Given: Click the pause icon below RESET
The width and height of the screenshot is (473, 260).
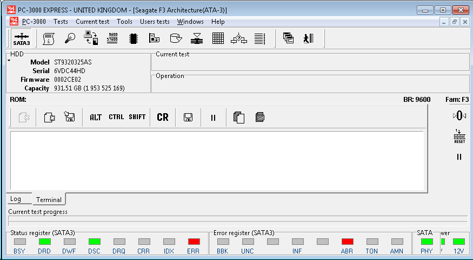Looking at the screenshot, I should (459, 157).
